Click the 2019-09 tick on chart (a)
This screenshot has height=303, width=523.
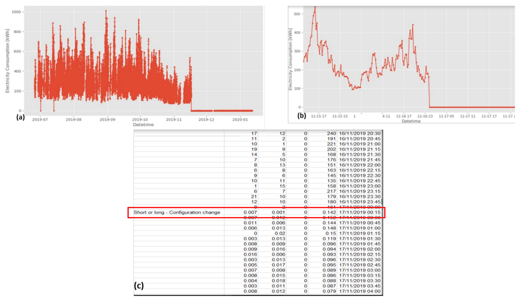point(107,120)
